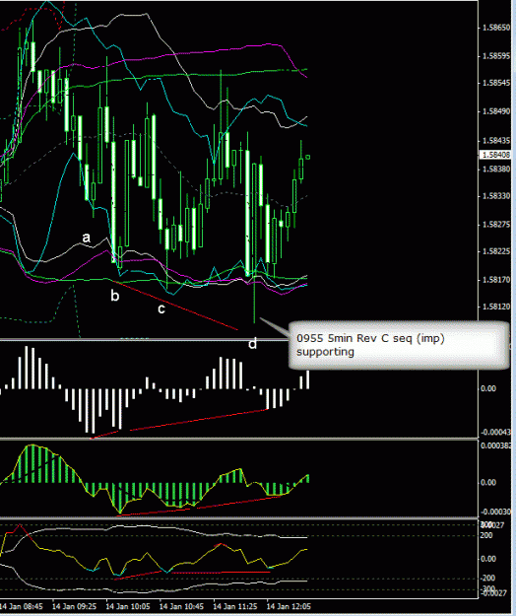Select the chart label 'd'
This screenshot has height=616, width=516.
[x=253, y=344]
